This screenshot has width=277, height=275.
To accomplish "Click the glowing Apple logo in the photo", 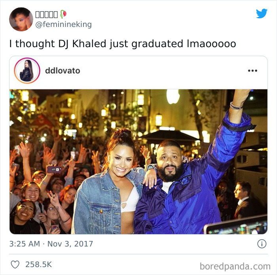I will 173,96.
